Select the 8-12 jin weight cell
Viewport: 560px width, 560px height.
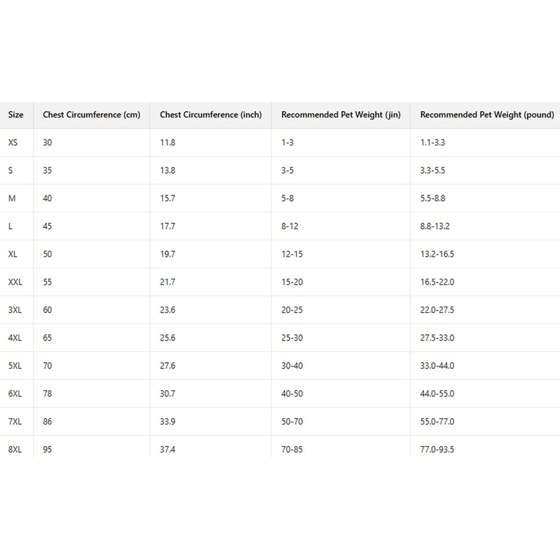pos(290,226)
